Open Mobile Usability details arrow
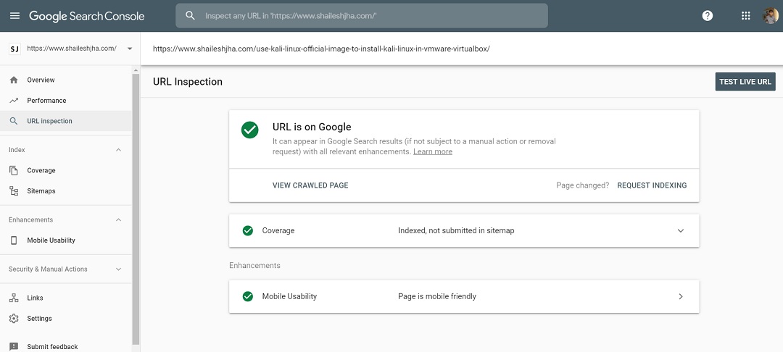 point(680,296)
